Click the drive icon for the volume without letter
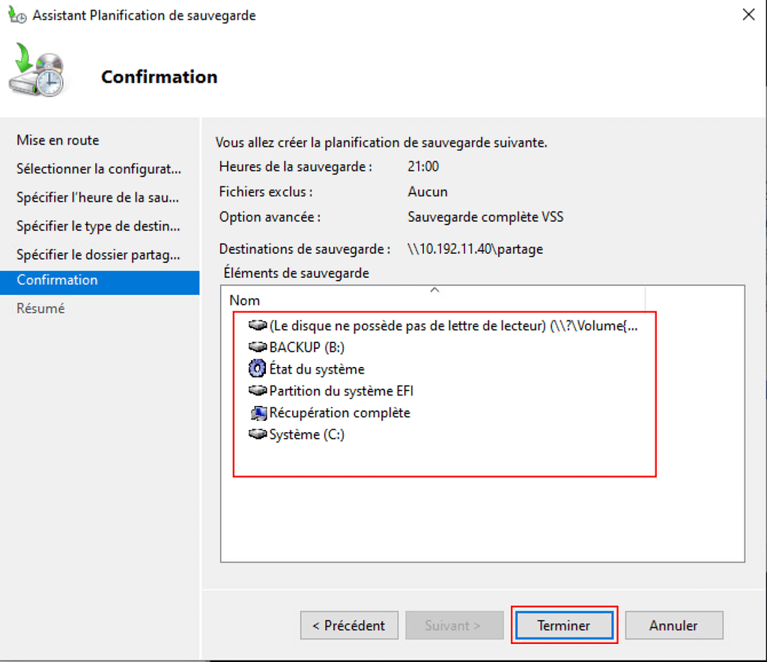 (258, 326)
